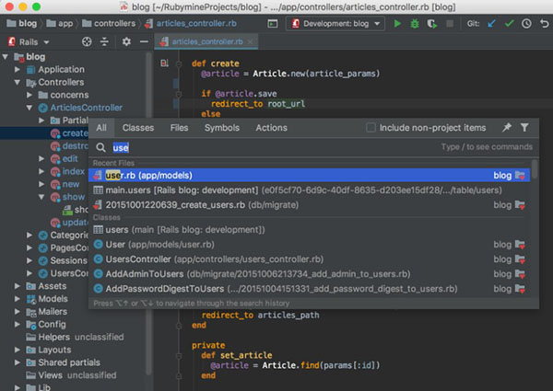This screenshot has height=391, width=553.
Task: Open project view settings gear
Action: click(x=126, y=42)
